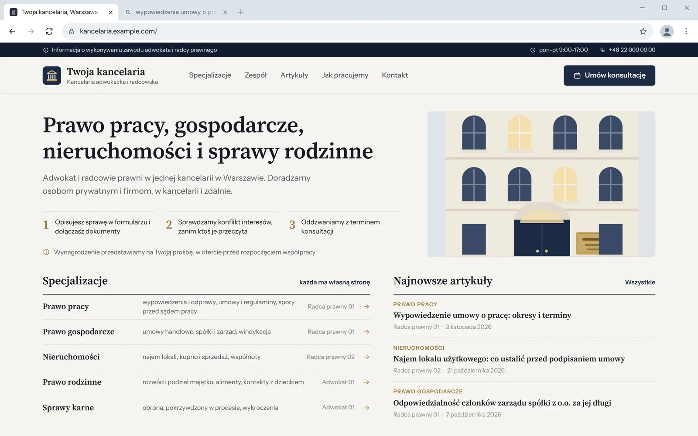Close the 'Twoja kancelaria, Warszawa' tab

click(110, 12)
